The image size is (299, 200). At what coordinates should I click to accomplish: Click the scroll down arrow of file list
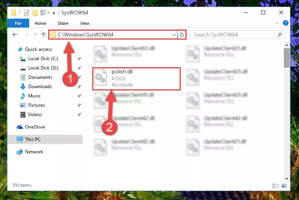[287, 179]
